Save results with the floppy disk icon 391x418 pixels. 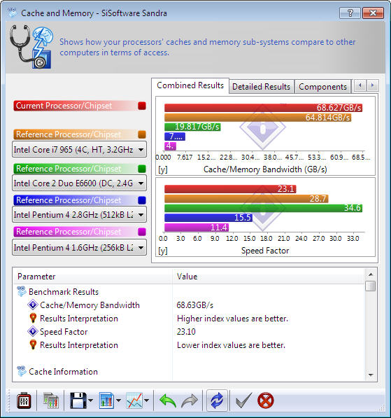click(78, 400)
